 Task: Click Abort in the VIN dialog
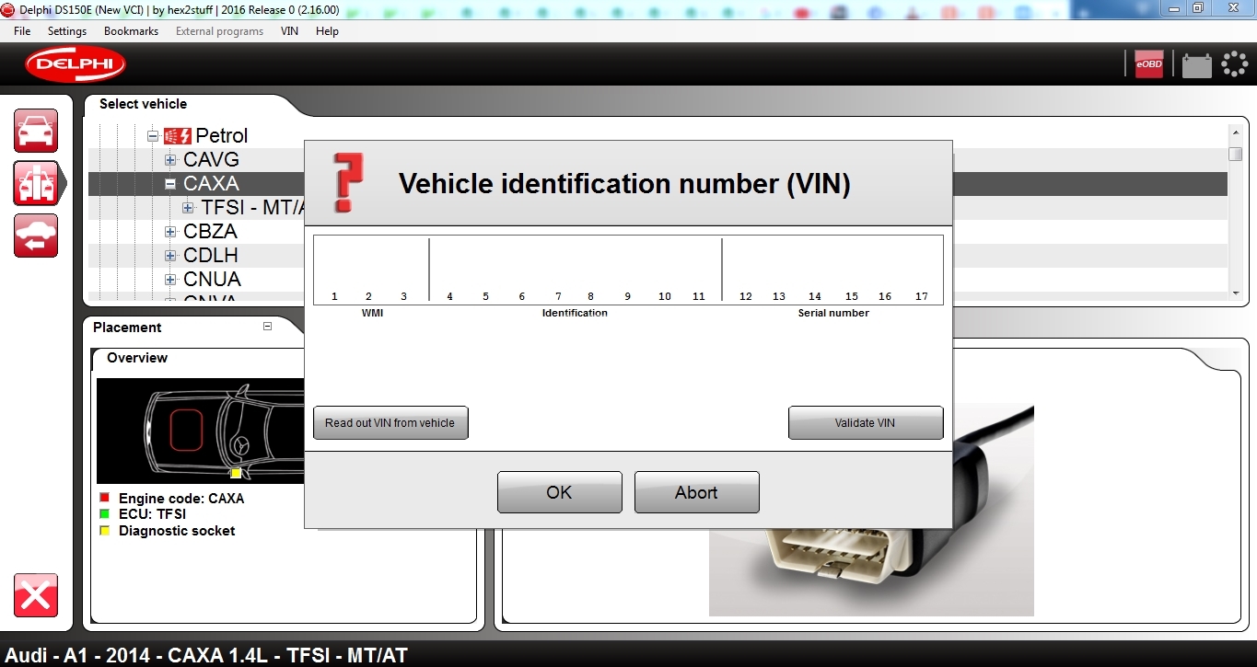697,492
